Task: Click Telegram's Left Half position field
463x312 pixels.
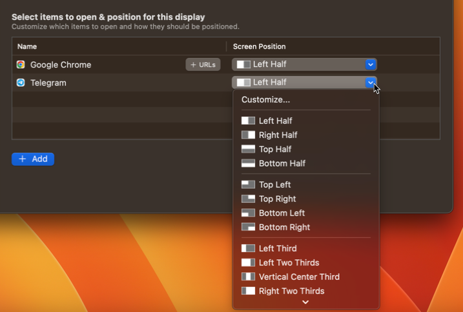Action: pyautogui.click(x=304, y=83)
